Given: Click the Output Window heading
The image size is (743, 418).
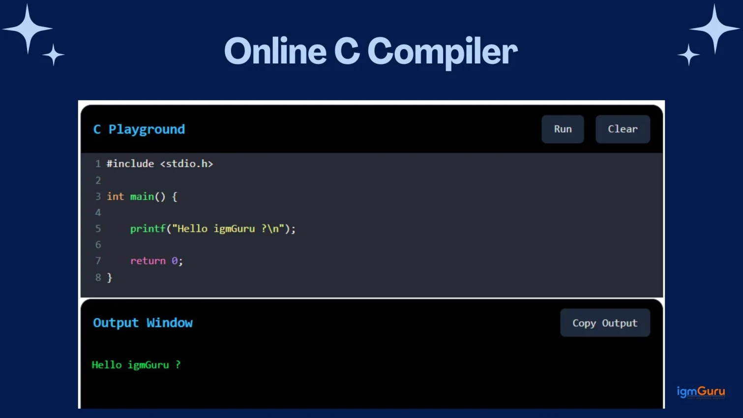Looking at the screenshot, I should (143, 323).
